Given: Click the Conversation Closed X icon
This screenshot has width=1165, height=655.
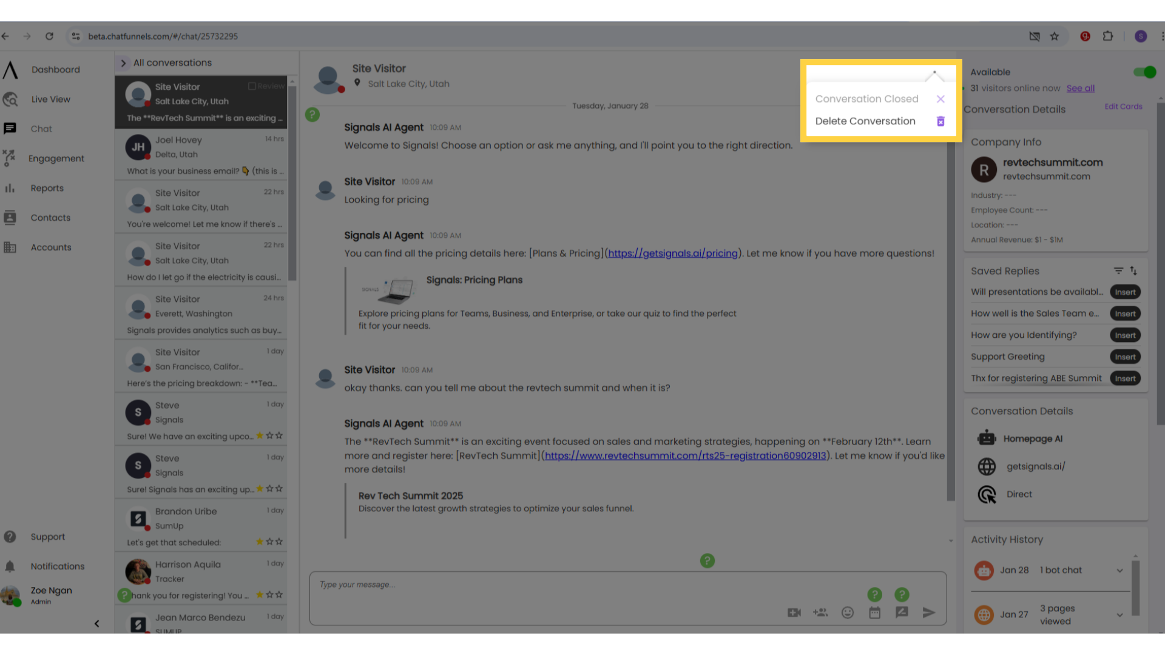Looking at the screenshot, I should [x=940, y=99].
